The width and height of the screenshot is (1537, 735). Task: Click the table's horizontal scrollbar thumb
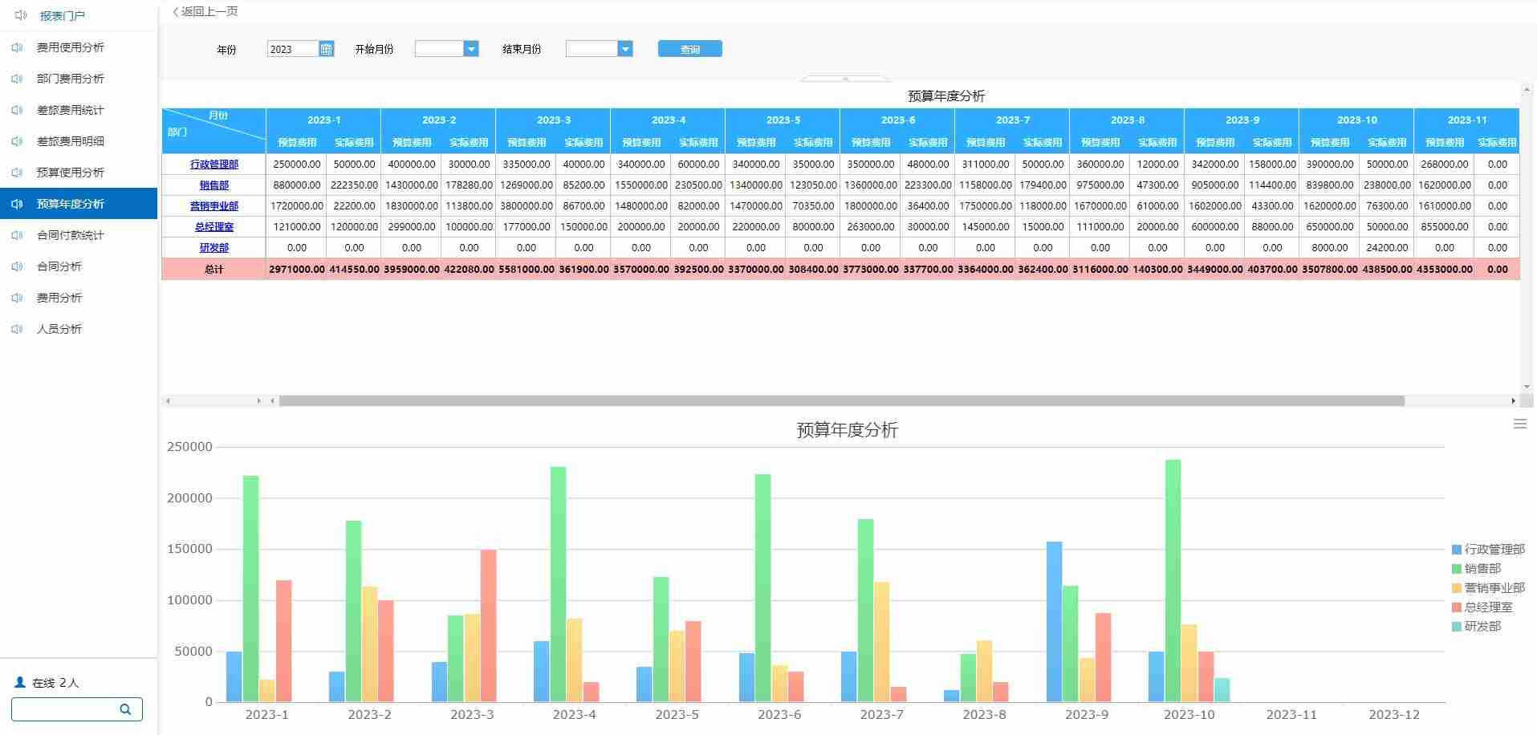[841, 400]
